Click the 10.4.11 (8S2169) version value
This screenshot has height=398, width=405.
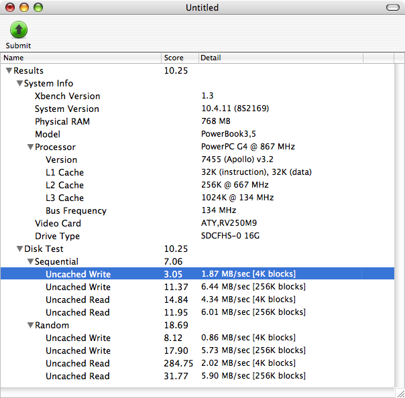[x=235, y=109]
